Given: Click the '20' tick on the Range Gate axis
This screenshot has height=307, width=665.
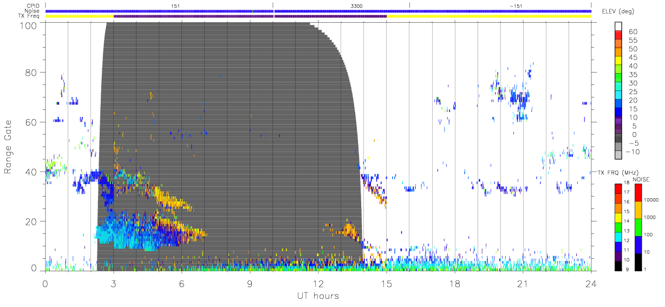Looking at the screenshot, I should pyautogui.click(x=31, y=221).
